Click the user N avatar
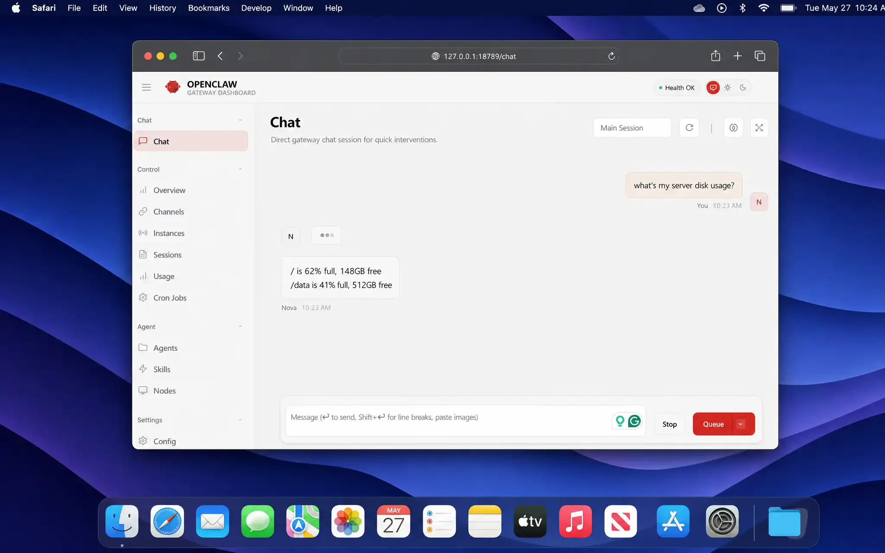Screen dimensions: 885x553 [x=759, y=202]
